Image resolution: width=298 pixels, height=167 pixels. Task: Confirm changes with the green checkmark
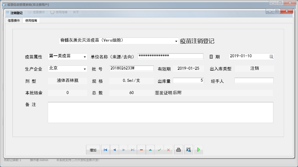pos(160,149)
